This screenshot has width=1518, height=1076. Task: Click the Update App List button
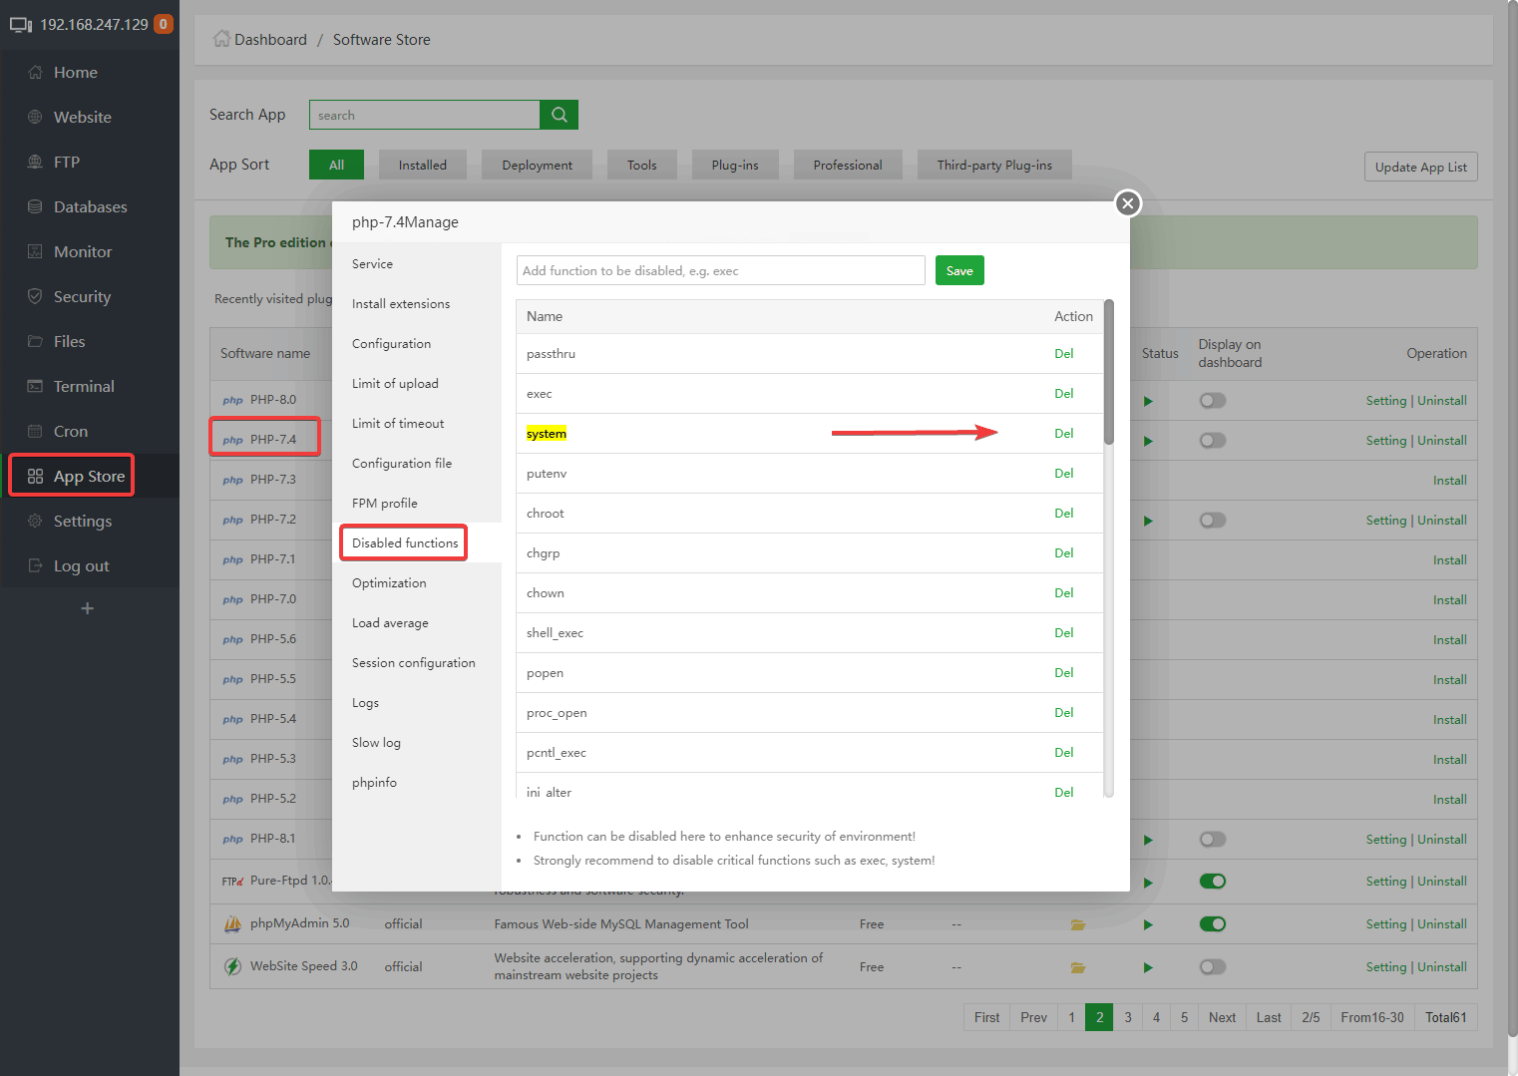pos(1419,168)
